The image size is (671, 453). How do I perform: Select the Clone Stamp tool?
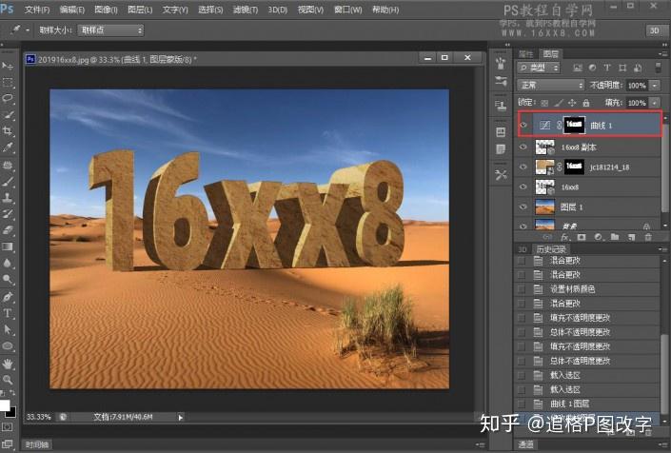point(8,198)
